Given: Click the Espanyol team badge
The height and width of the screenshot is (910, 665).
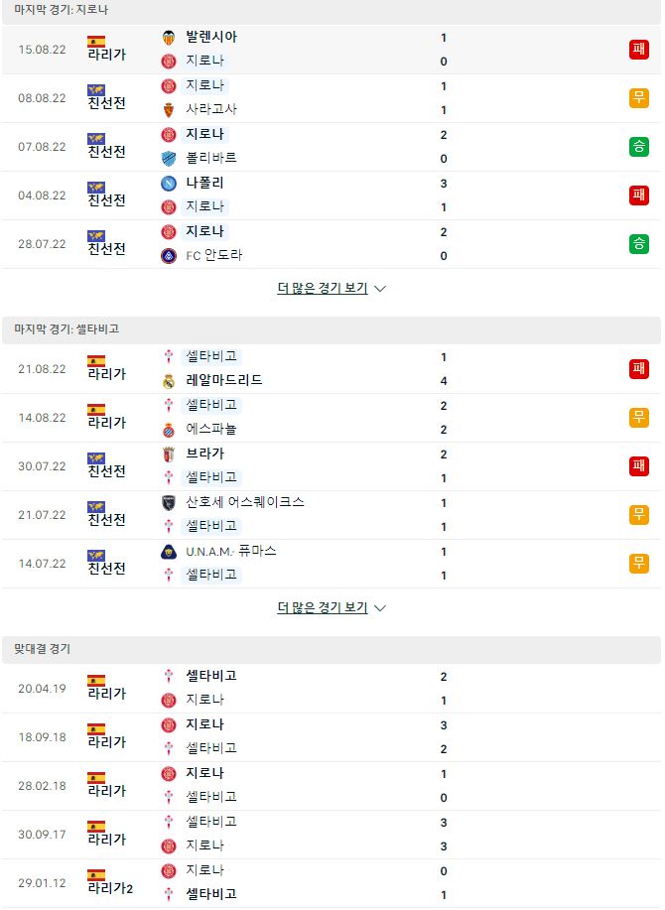Looking at the screenshot, I should [169, 430].
